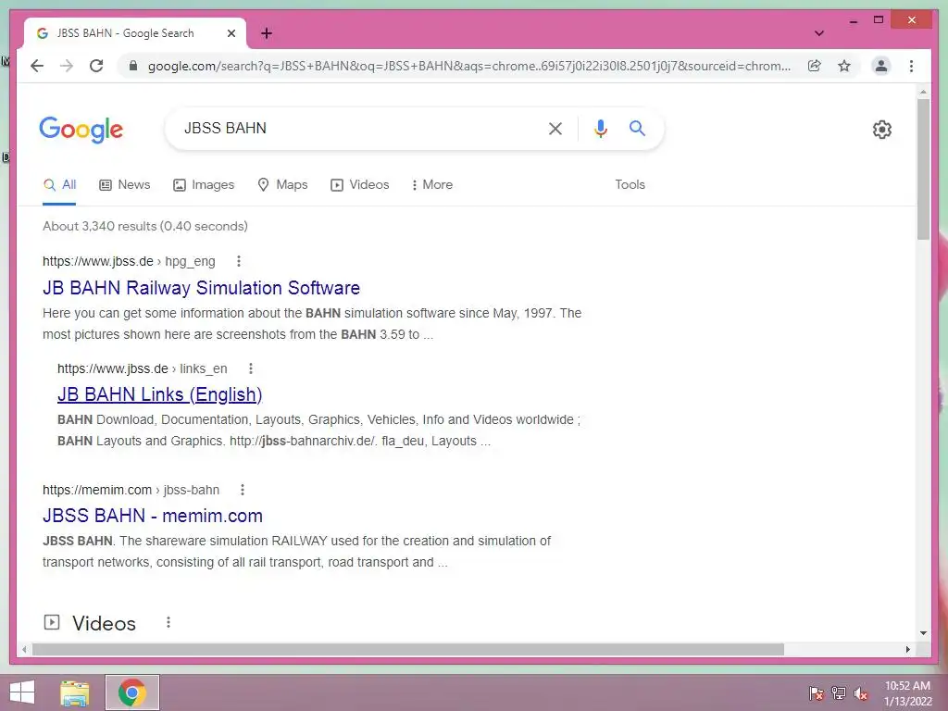Open options for the Videos section
Screen dimensions: 948x711
click(168, 622)
